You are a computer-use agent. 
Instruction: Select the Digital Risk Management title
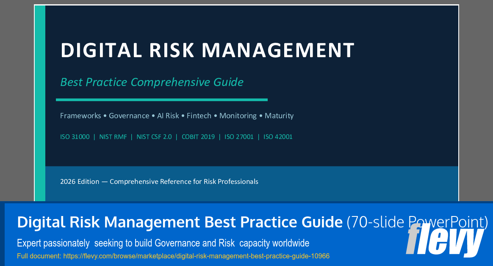(x=208, y=50)
